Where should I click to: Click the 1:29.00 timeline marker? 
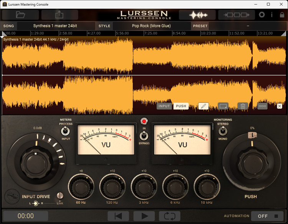pos(37,33)
